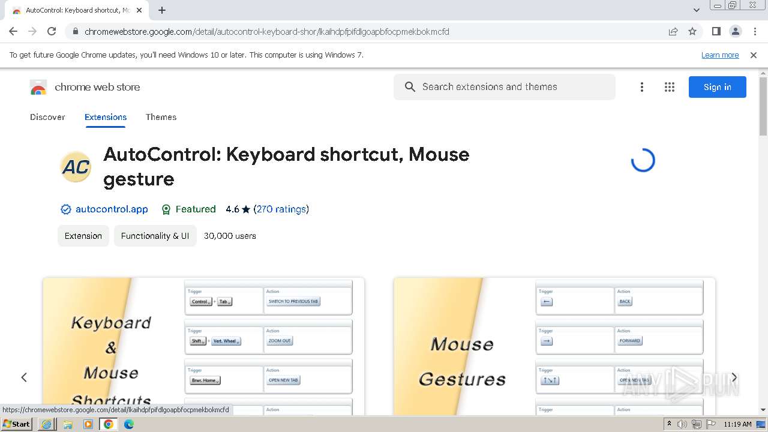This screenshot has width=768, height=432.
Task: Click Chrome icon in taskbar
Action: (109, 424)
